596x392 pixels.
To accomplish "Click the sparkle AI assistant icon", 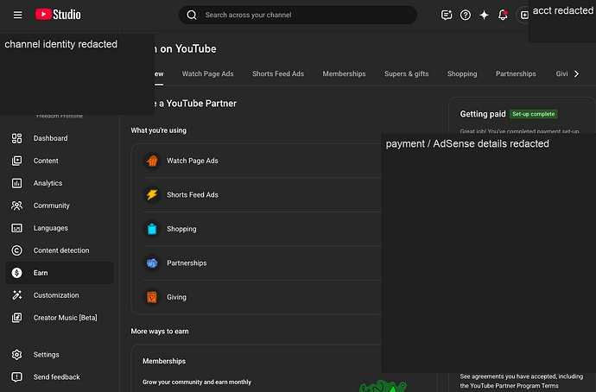I will [x=484, y=15].
